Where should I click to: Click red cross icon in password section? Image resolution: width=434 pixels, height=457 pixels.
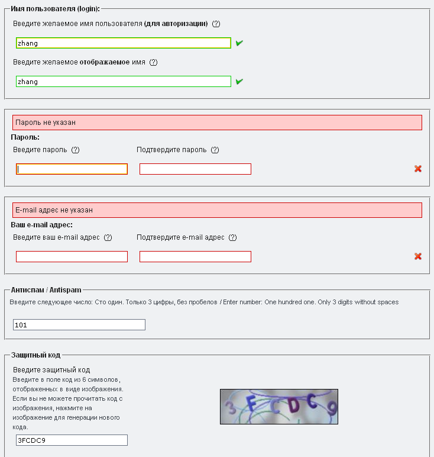(418, 169)
